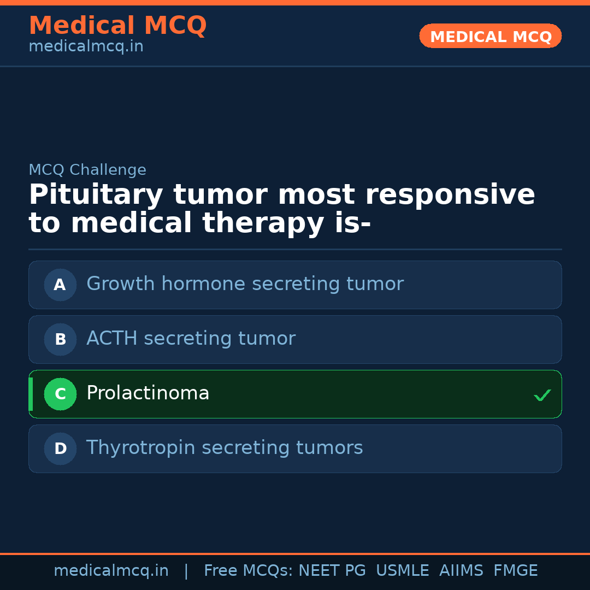The height and width of the screenshot is (590, 590).
Task: Click the circled letter B badge
Action: coord(60,339)
